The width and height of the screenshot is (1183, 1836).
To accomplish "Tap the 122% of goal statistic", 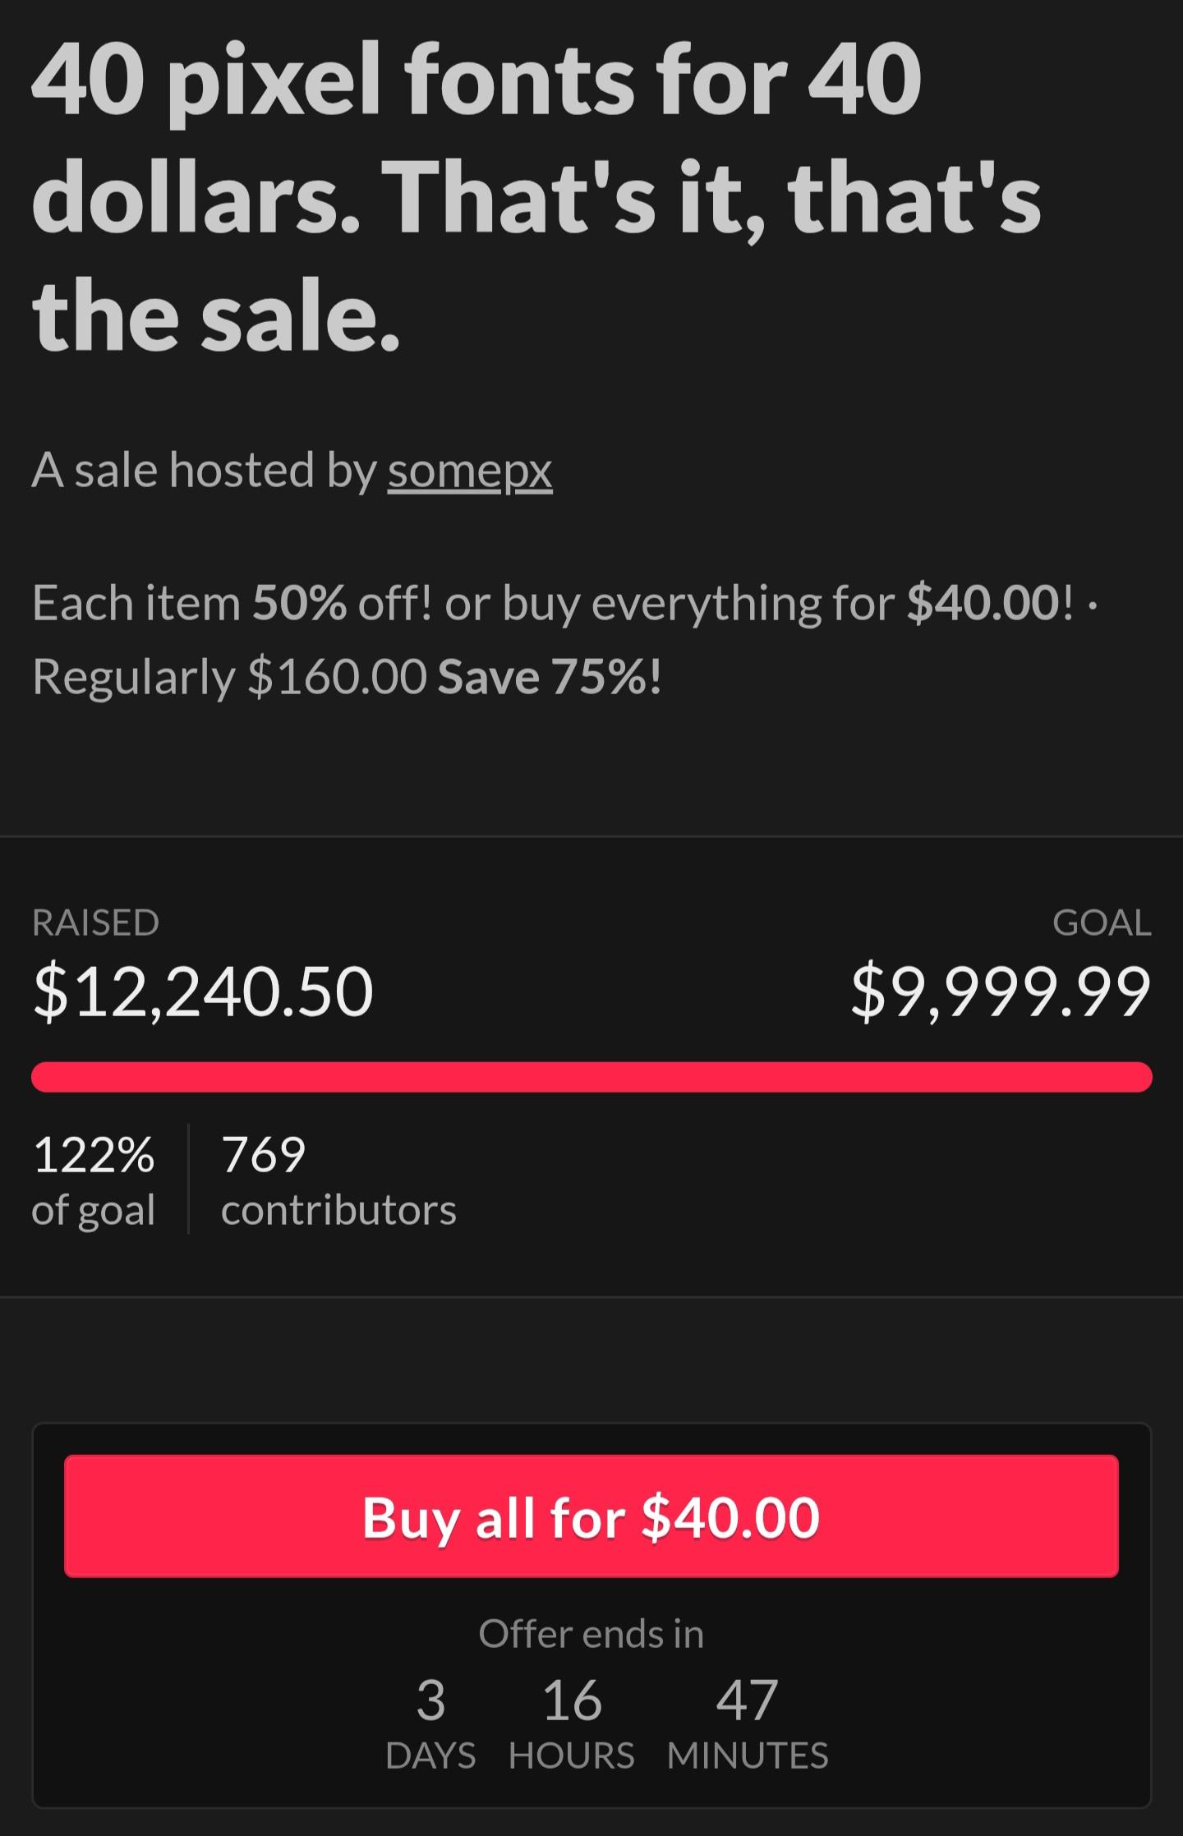I will tap(94, 1180).
